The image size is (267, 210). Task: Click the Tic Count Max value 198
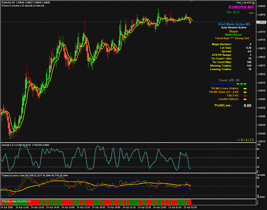click(x=249, y=62)
